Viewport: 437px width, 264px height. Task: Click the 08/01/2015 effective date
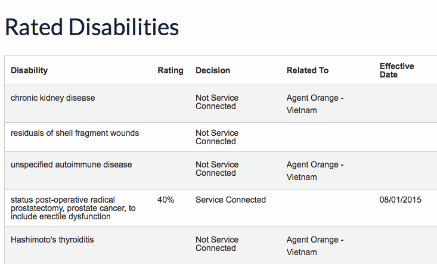pos(400,200)
